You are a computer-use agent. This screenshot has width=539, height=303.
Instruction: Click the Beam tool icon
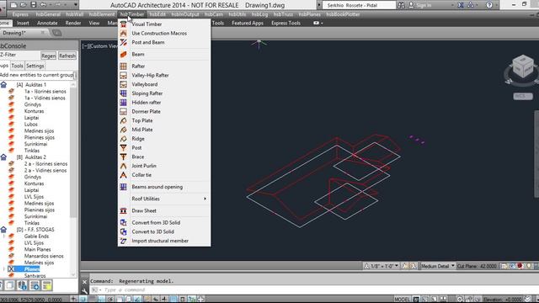pos(124,54)
